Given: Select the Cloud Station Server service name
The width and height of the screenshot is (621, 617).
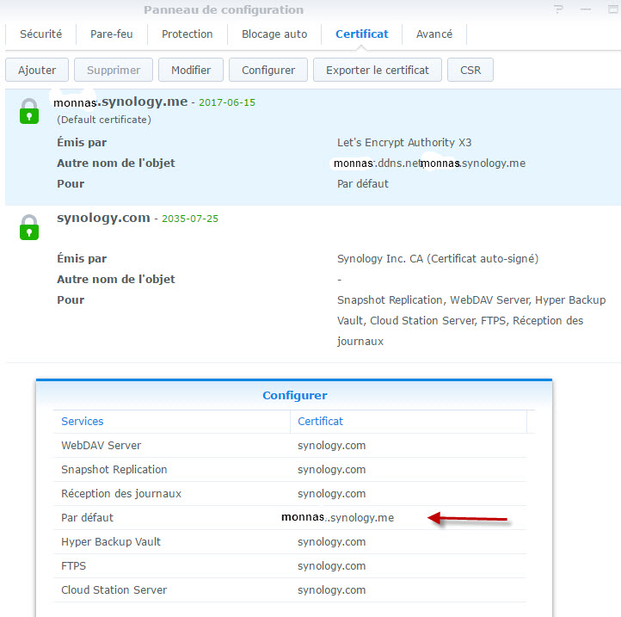Looking at the screenshot, I should (114, 590).
